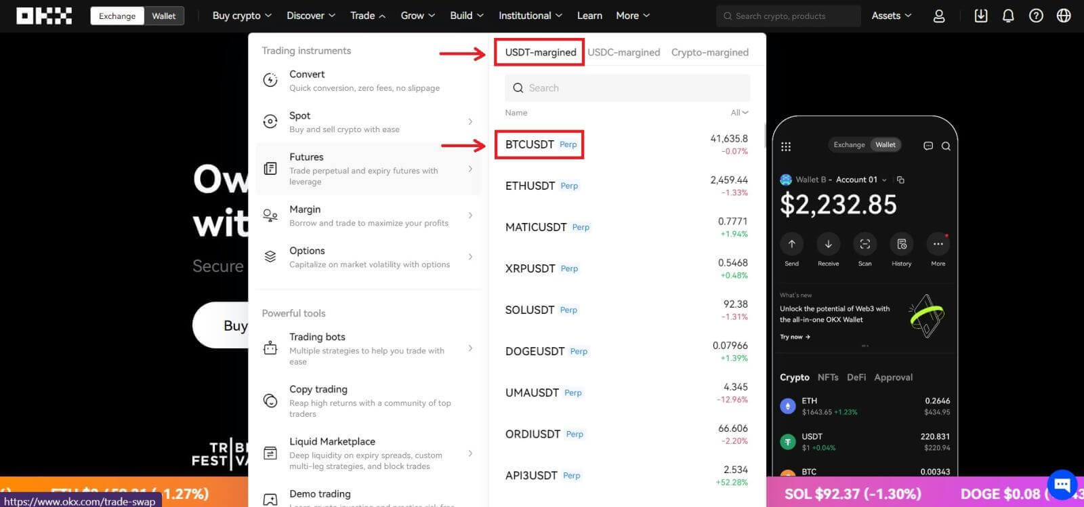Switch to Exchange mode toggle
1084x507 pixels.
tap(117, 16)
